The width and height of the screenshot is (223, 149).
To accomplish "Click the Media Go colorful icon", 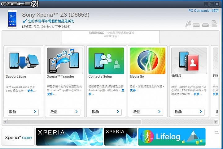I will pyautogui.click(x=148, y=61).
